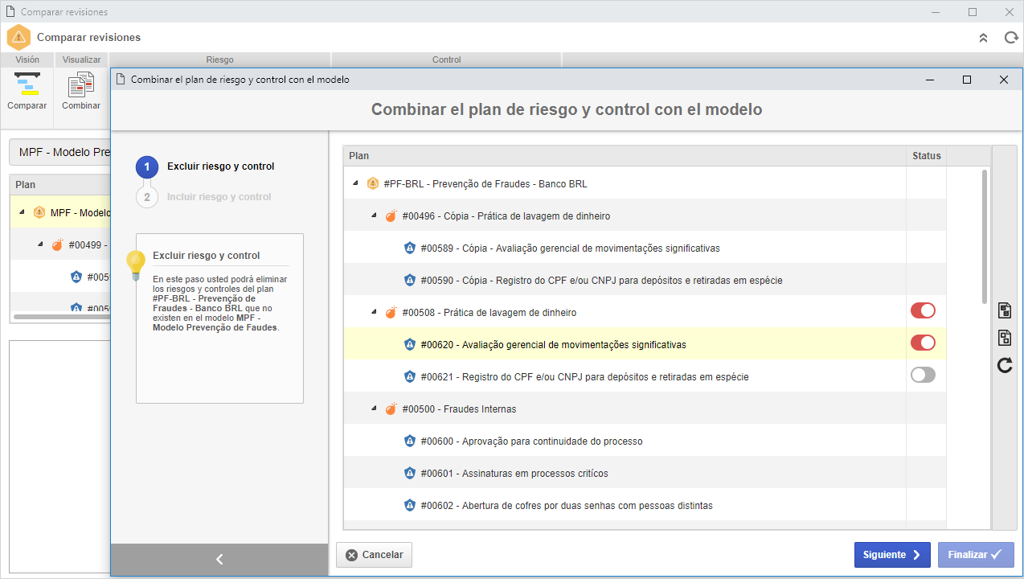Collapse the MPF node in the background tree
The height and width of the screenshot is (579, 1024).
[21, 212]
